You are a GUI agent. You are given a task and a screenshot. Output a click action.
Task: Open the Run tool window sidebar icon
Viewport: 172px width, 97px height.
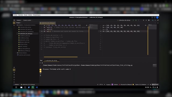pyautogui.click(x=14, y=70)
